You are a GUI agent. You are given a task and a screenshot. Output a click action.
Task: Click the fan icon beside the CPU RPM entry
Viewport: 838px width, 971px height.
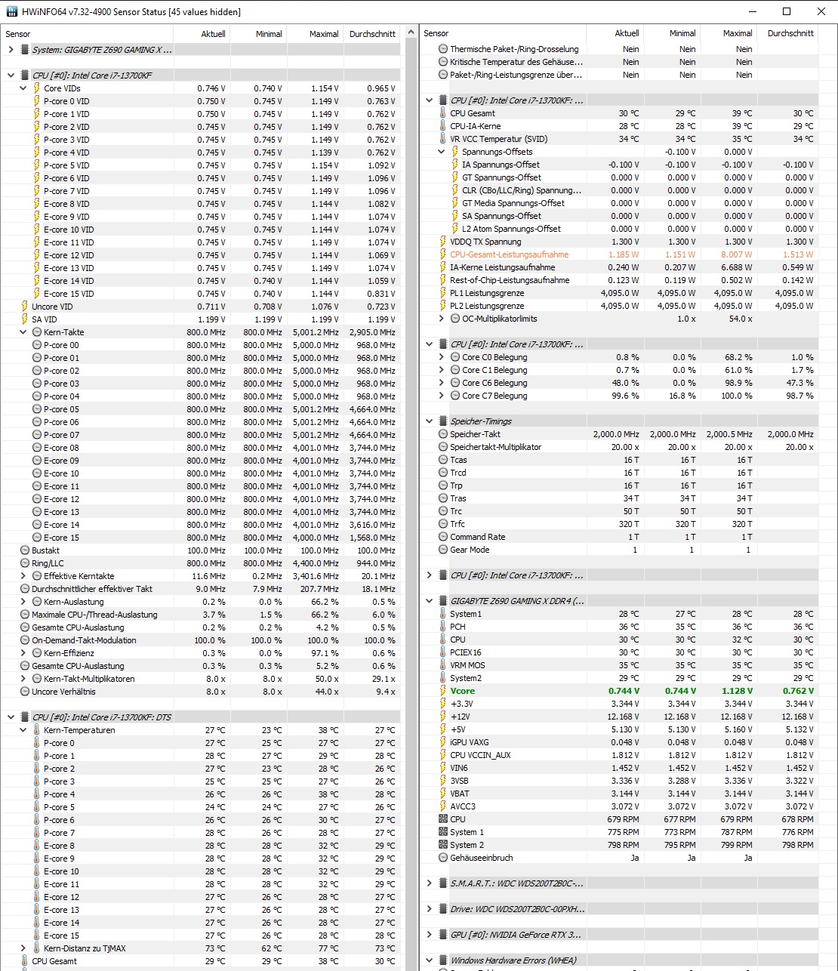pyautogui.click(x=443, y=818)
